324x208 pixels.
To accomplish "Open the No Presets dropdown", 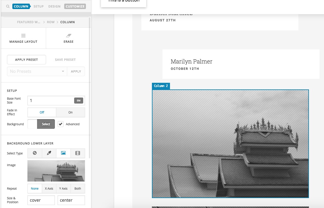I will click(x=37, y=71).
